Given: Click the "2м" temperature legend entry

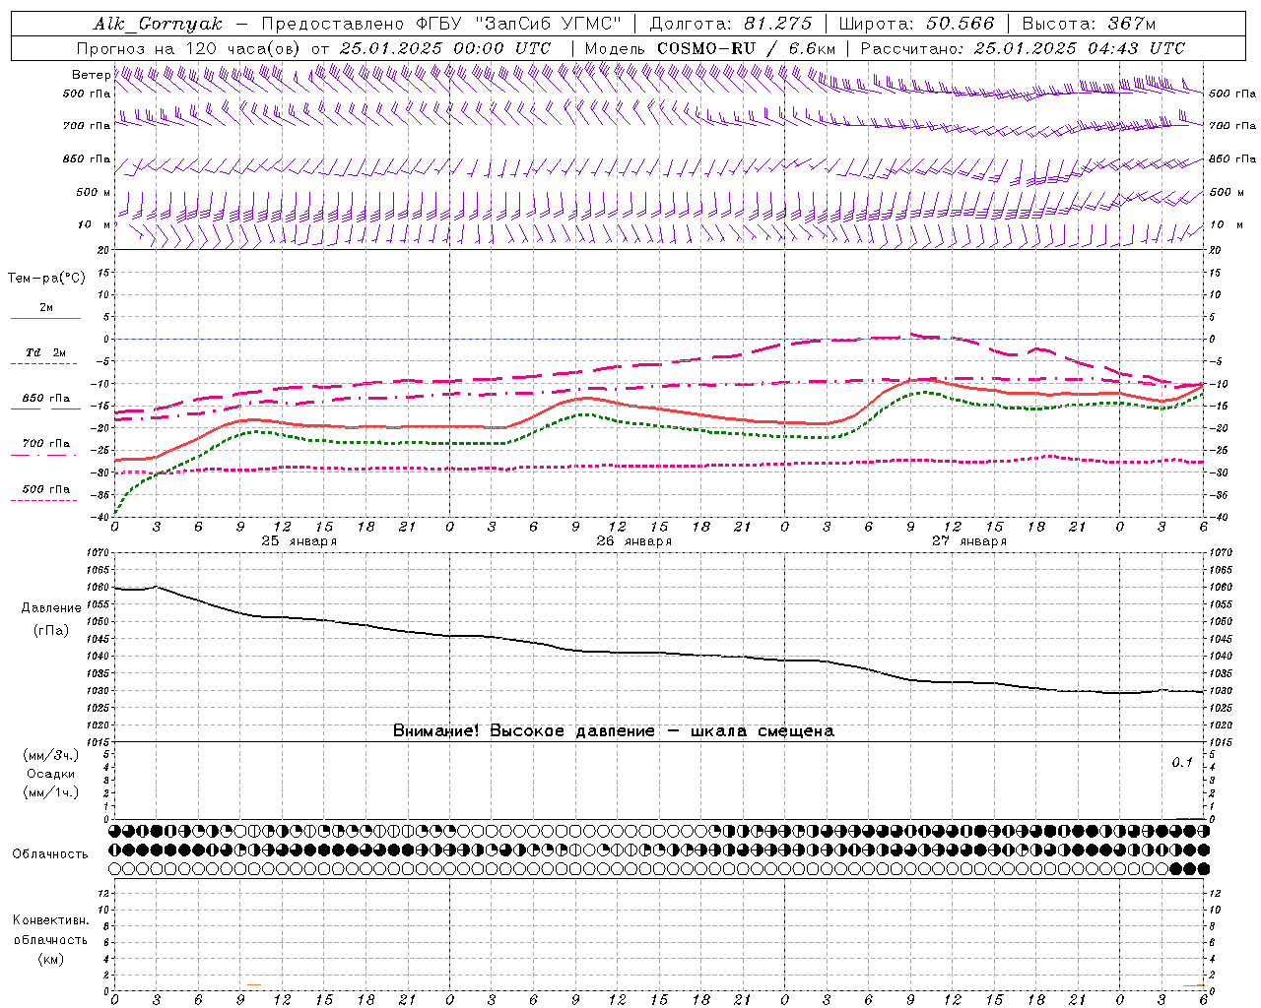Looking at the screenshot, I should (46, 308).
